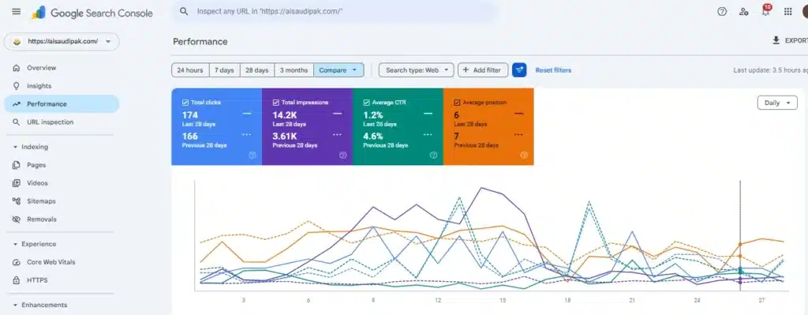Click the 166 previous clicks value

190,136
